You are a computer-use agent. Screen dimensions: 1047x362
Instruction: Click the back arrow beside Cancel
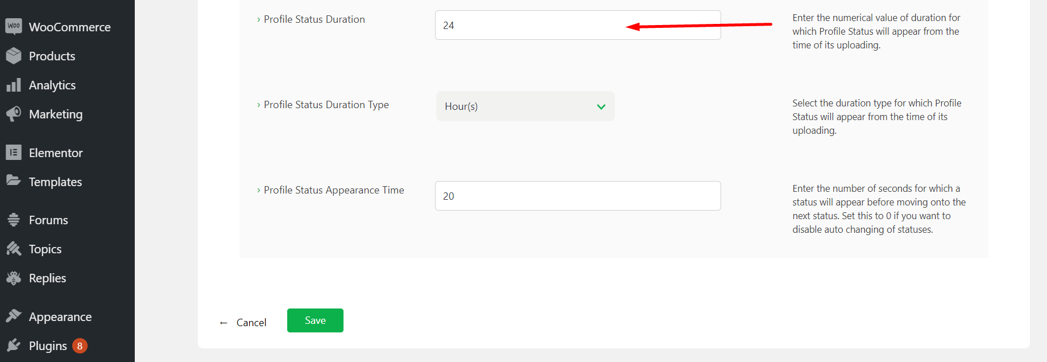coord(224,323)
